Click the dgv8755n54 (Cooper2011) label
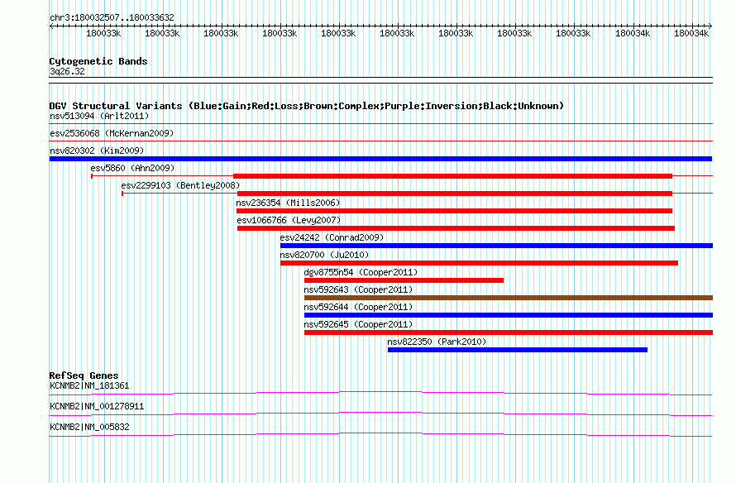 point(361,272)
